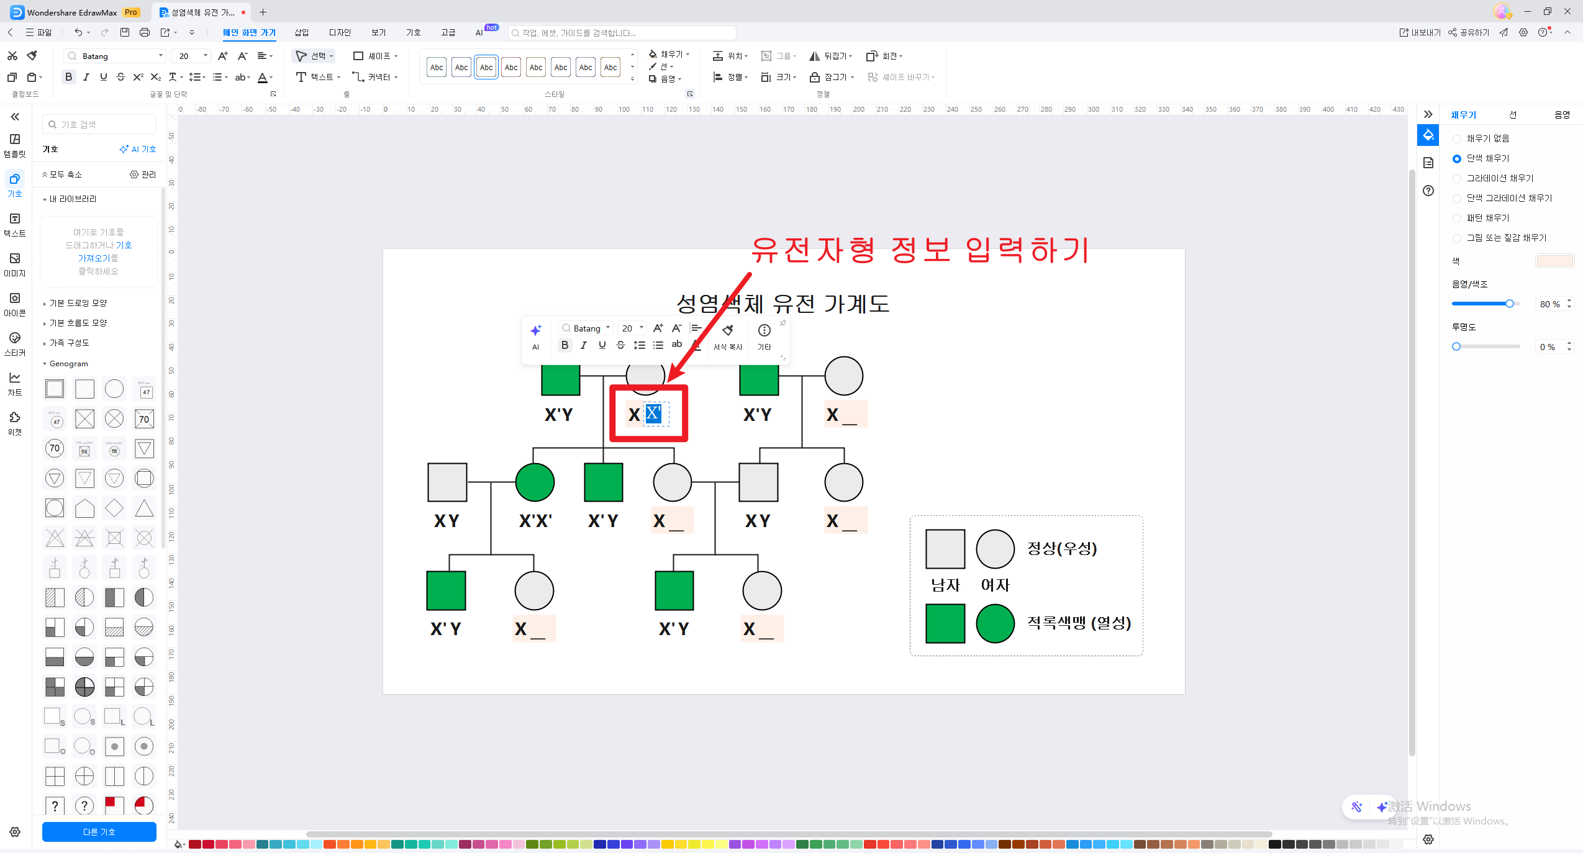Click the Print icon in the top toolbar

coord(145,32)
